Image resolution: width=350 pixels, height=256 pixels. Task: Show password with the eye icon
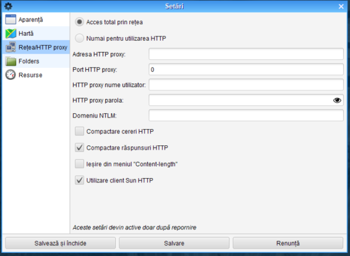click(337, 100)
